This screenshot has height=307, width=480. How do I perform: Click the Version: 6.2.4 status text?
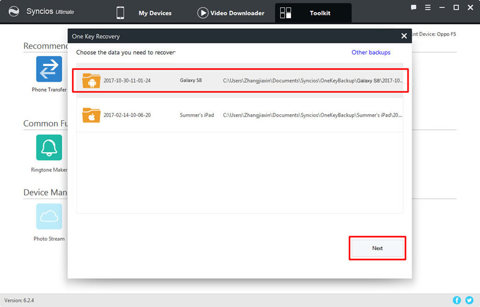point(19,300)
